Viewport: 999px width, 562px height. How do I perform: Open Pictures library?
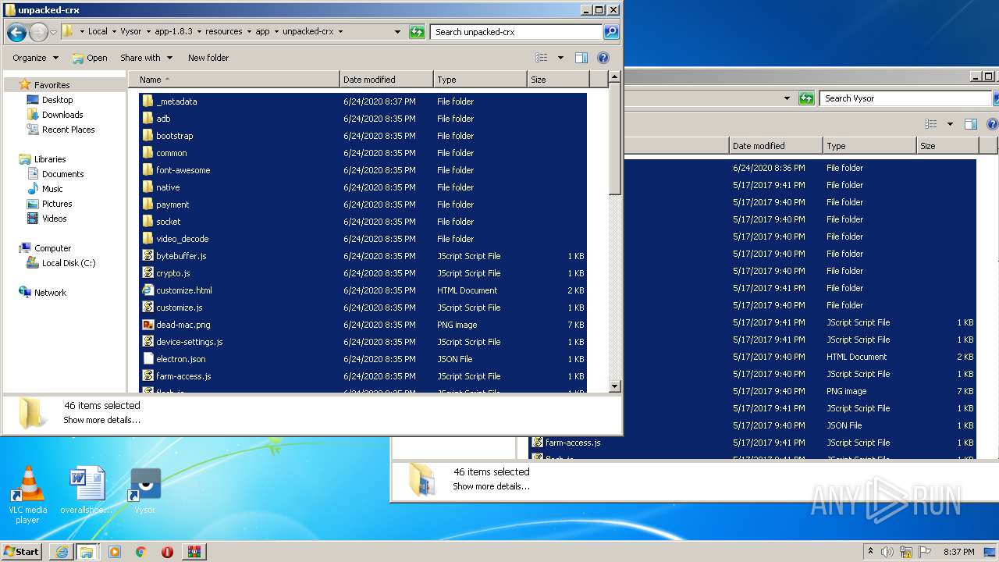click(57, 204)
